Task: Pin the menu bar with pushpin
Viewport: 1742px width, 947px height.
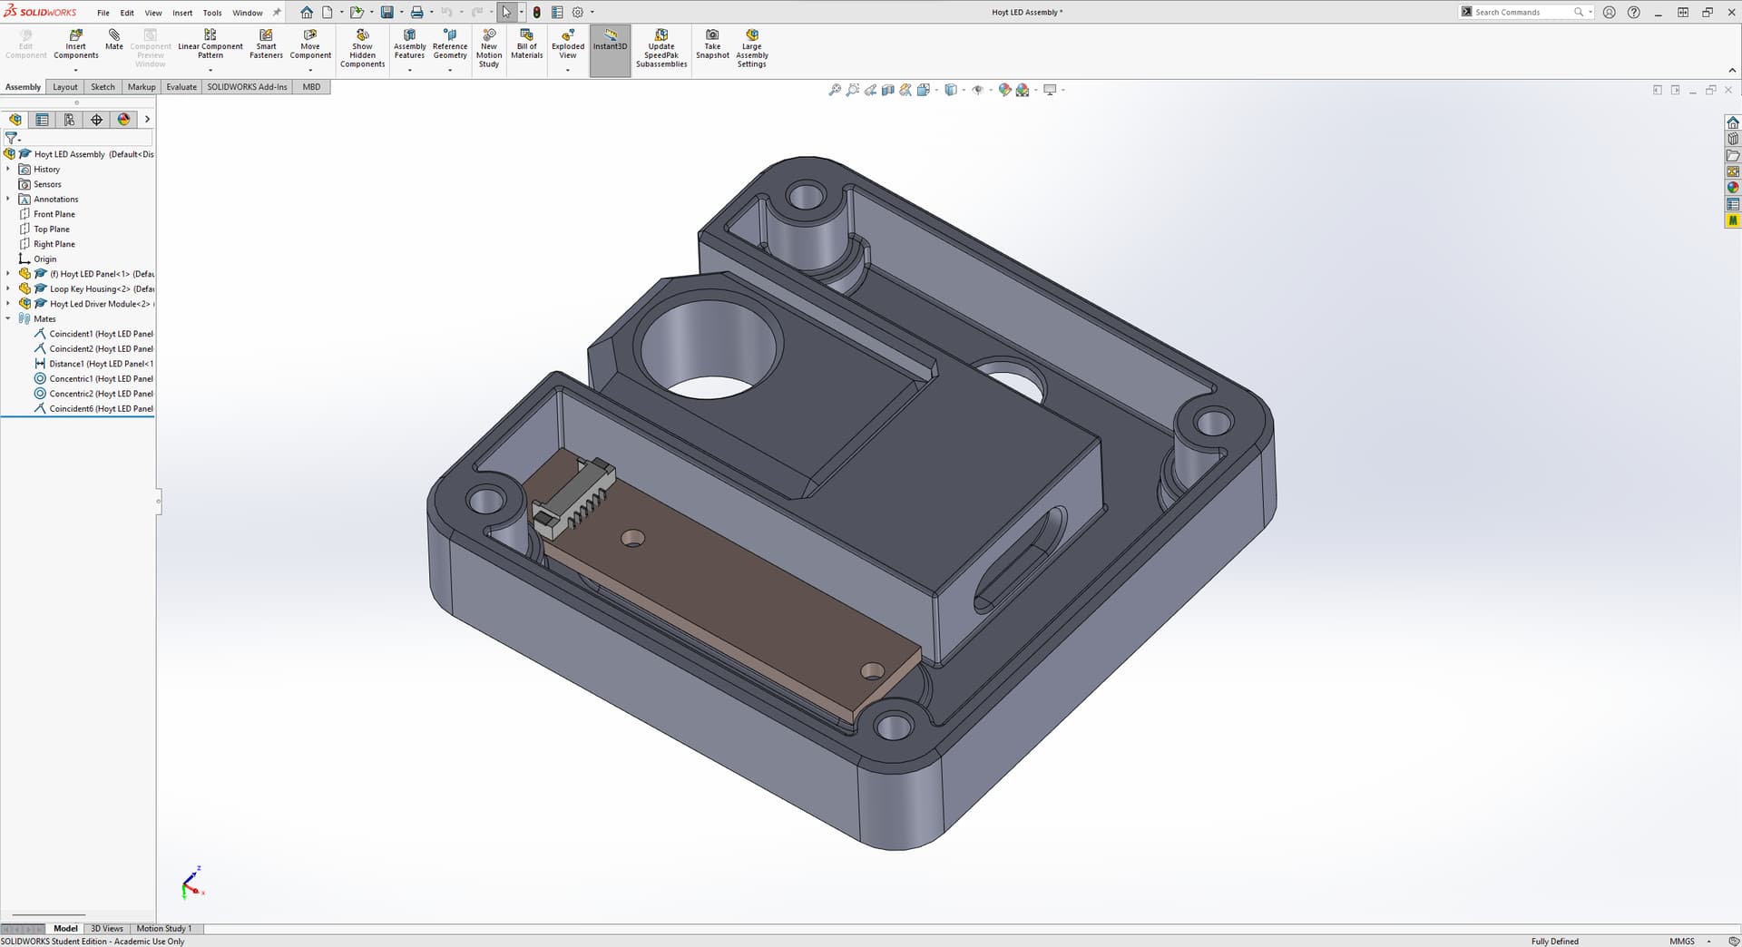Action: [x=277, y=13]
